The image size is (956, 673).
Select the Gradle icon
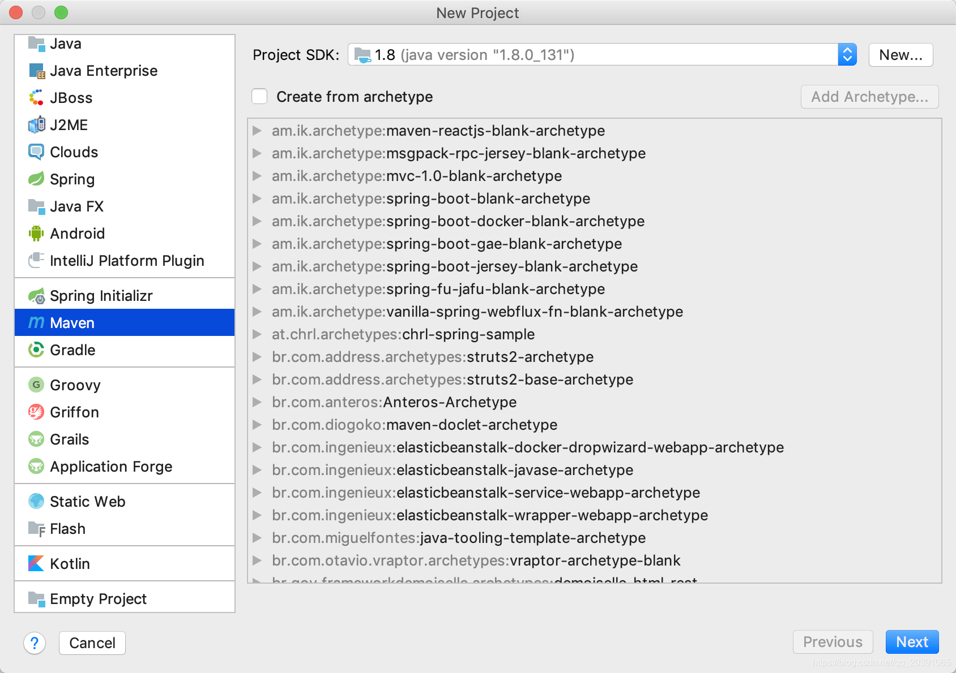pyautogui.click(x=36, y=350)
